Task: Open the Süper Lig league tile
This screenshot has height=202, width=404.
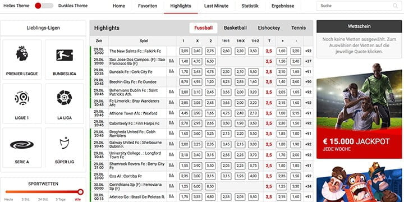Action: coord(65,148)
